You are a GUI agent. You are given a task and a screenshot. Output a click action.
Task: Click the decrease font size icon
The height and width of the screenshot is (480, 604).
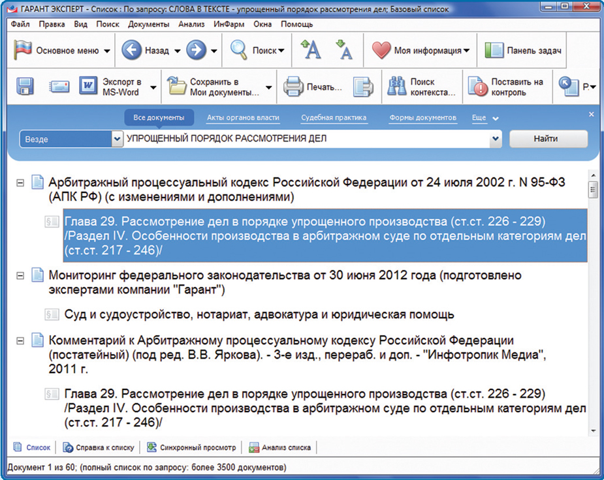[x=343, y=50]
